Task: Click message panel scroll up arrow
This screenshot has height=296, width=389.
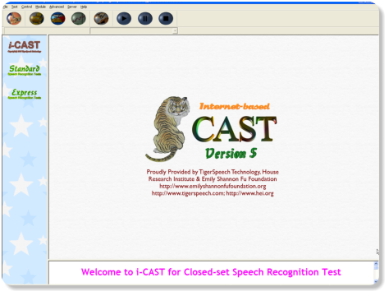Action: (x=376, y=265)
